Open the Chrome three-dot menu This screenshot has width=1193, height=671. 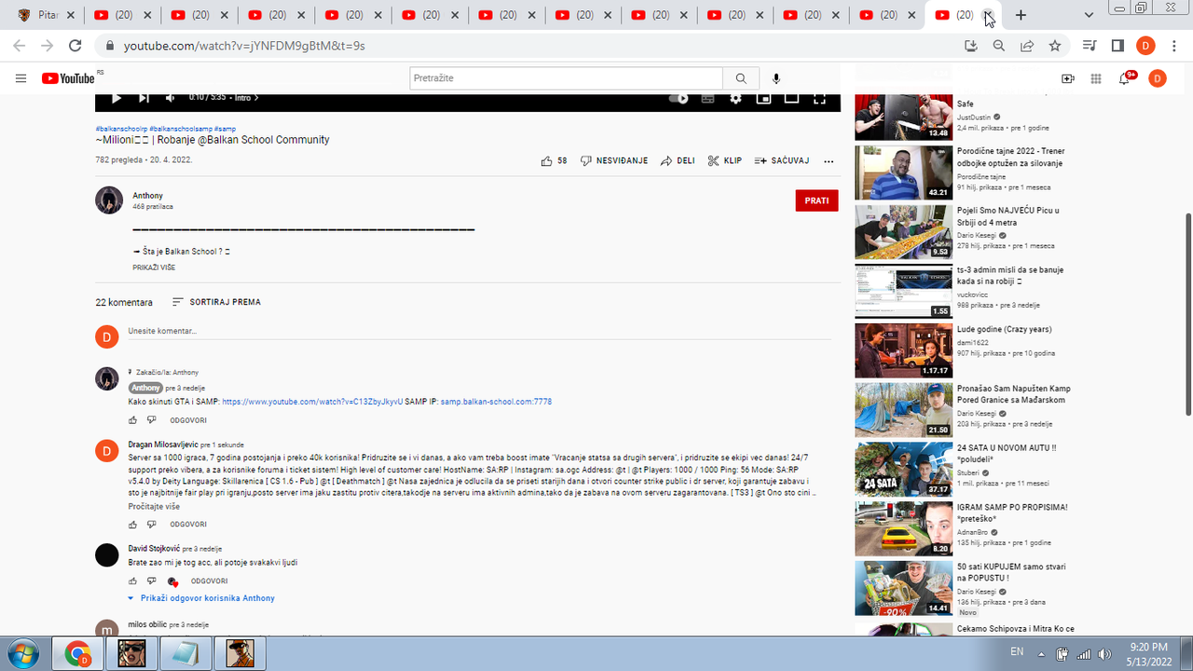(1173, 46)
